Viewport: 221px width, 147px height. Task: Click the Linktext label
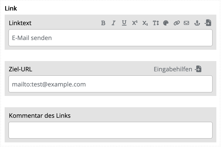(x=20, y=23)
